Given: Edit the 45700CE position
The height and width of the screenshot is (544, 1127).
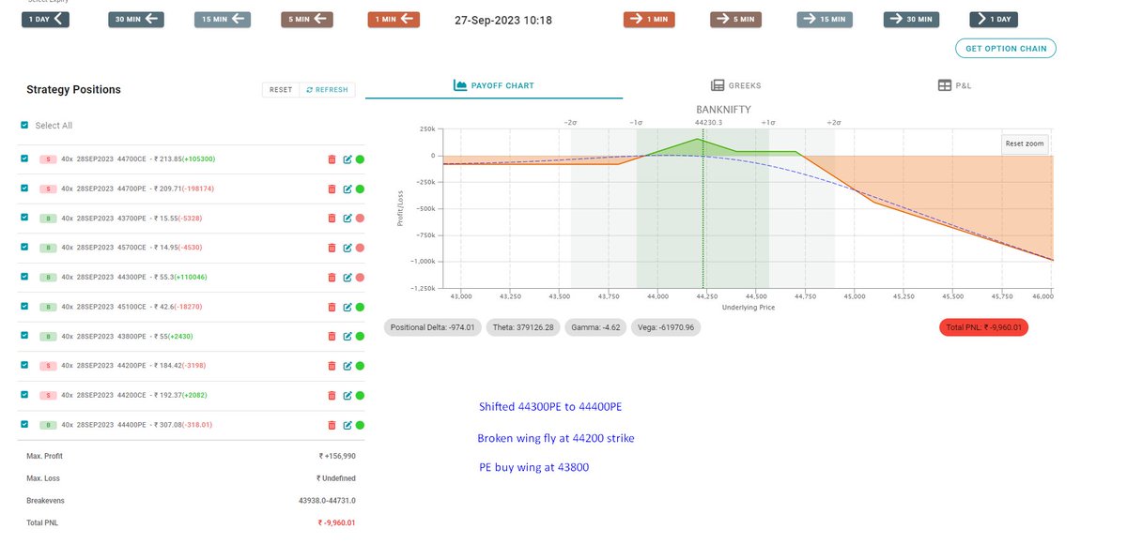Looking at the screenshot, I should pos(347,248).
